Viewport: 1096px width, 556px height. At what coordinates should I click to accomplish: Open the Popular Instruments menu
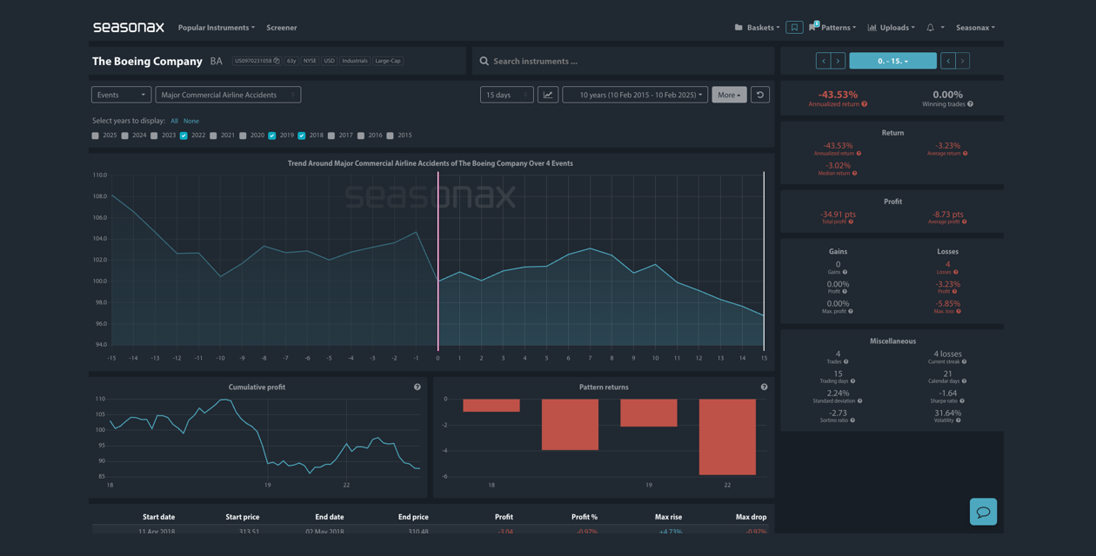(216, 28)
